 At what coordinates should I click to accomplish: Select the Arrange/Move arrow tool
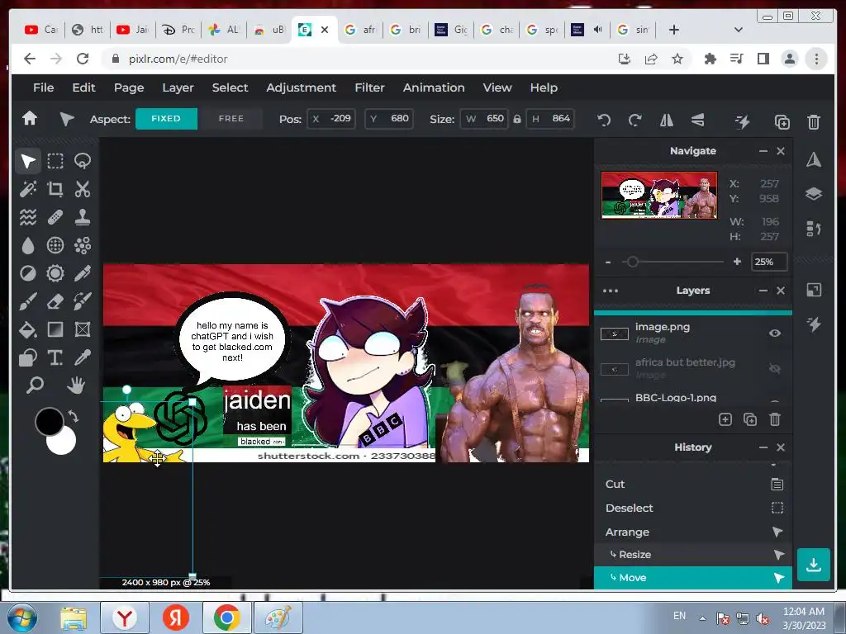27,161
